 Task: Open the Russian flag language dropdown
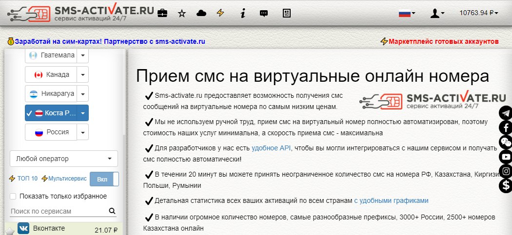(x=407, y=13)
